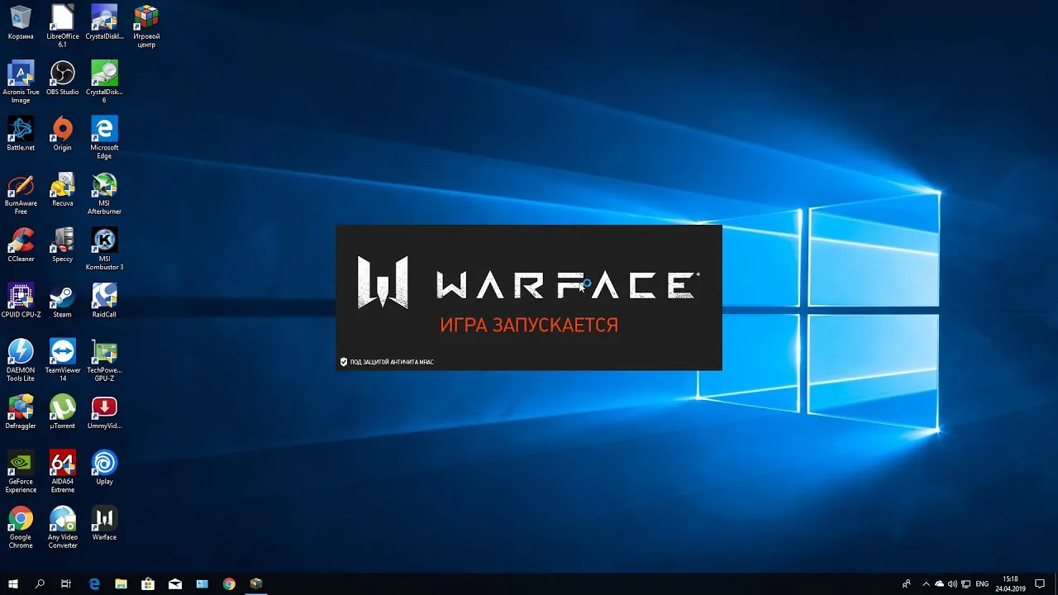
Task: Open the volume speaker control
Action: click(952, 583)
